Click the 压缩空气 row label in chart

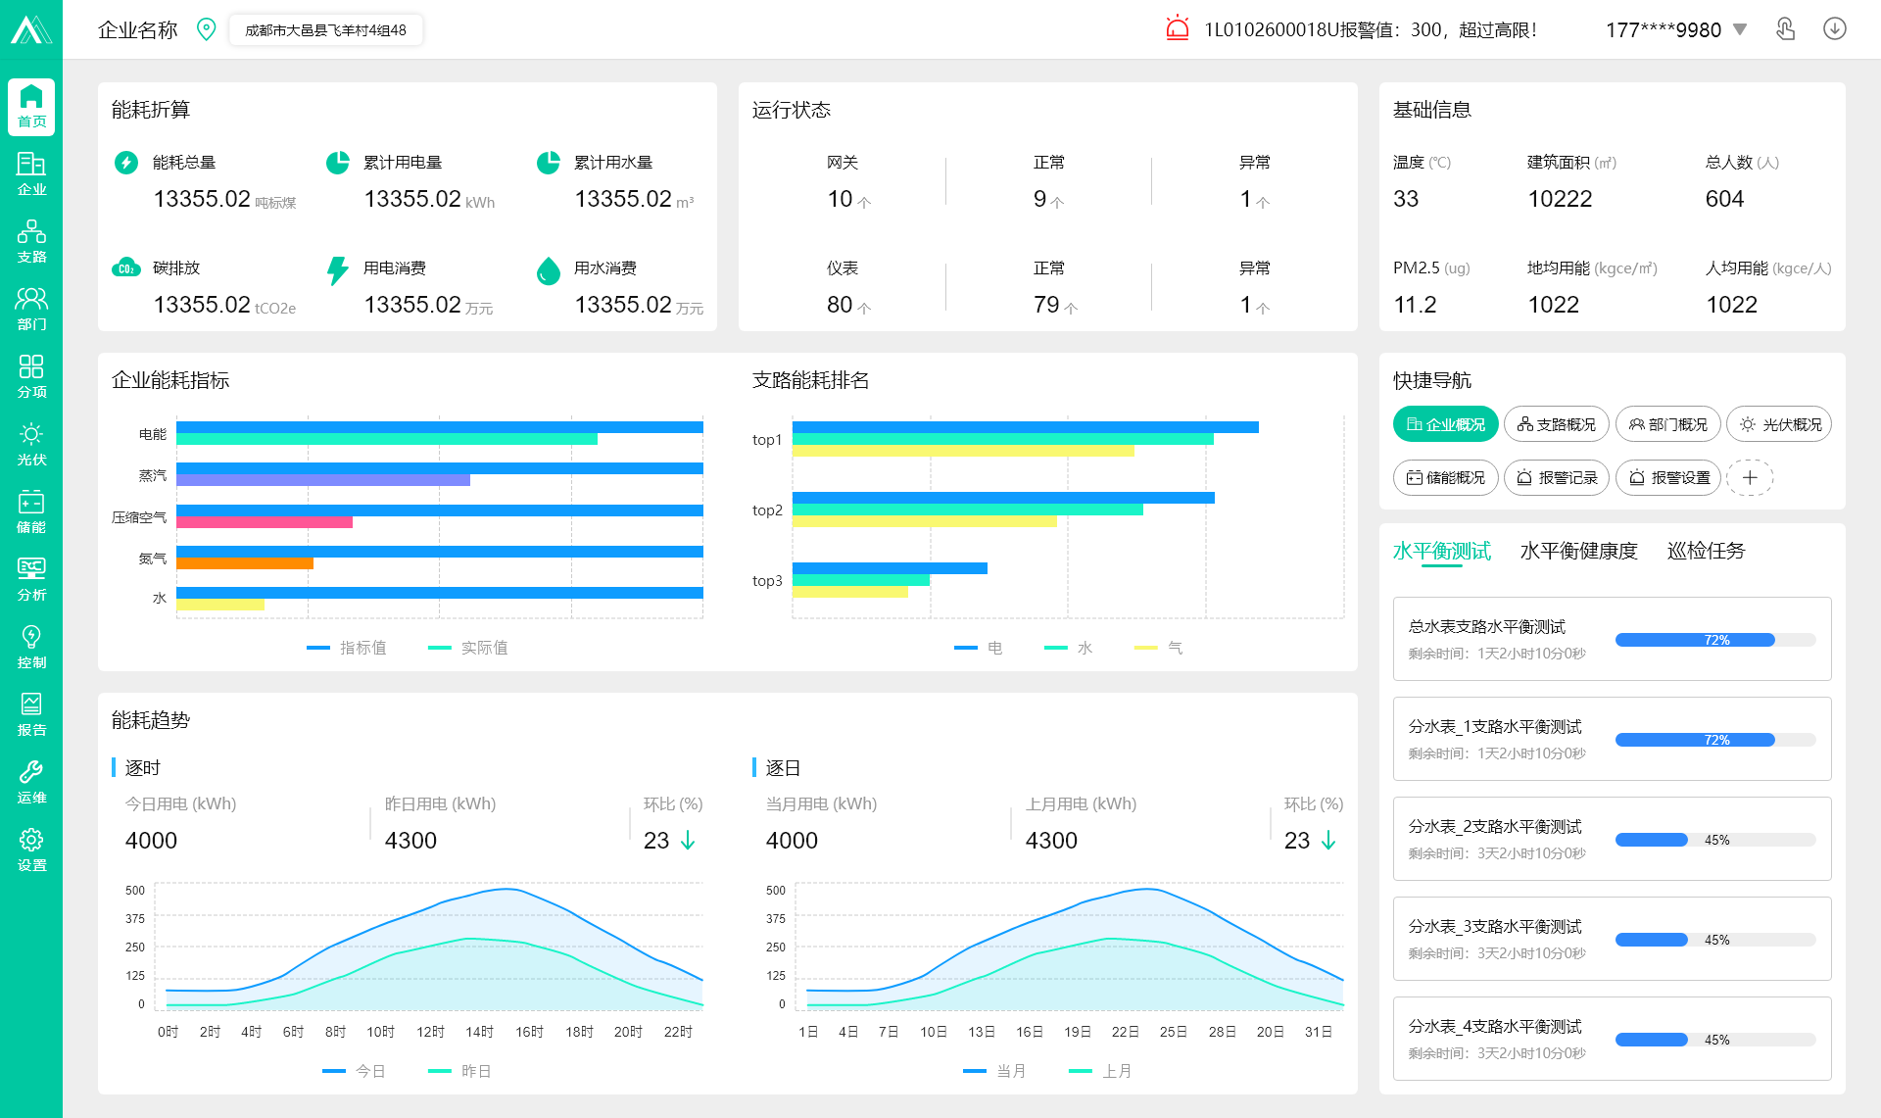click(139, 517)
